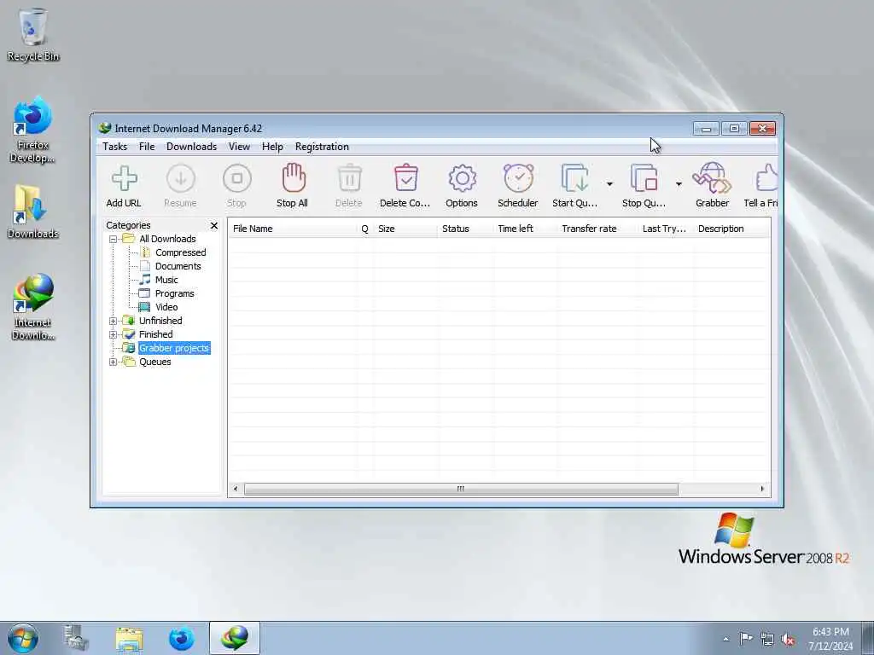The image size is (874, 655).
Task: Click the network tray icon
Action: click(x=767, y=640)
